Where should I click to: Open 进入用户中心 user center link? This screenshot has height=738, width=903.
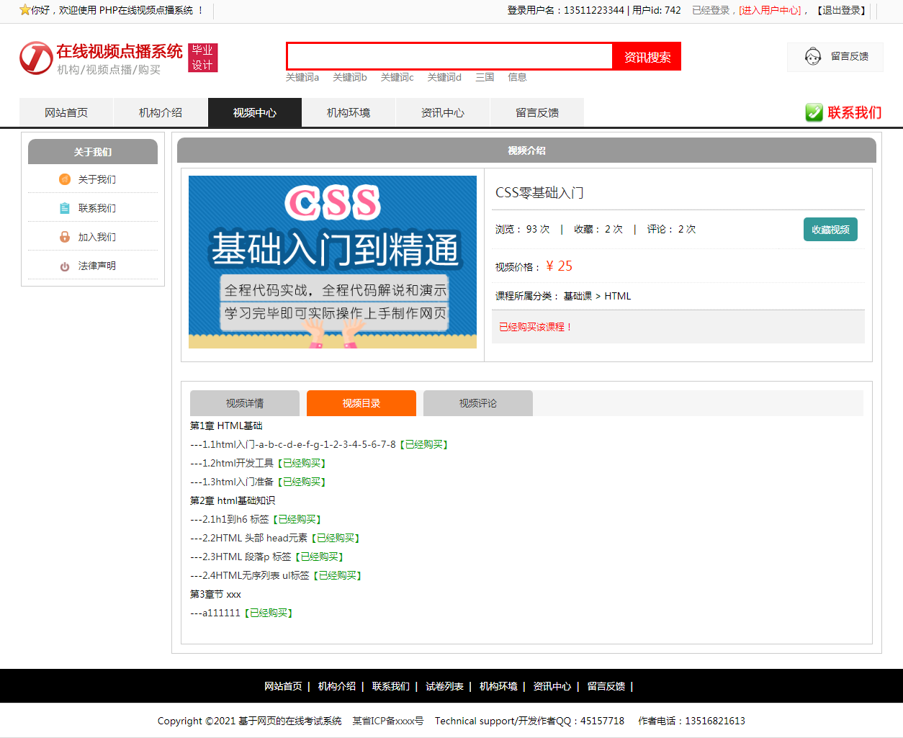point(771,10)
